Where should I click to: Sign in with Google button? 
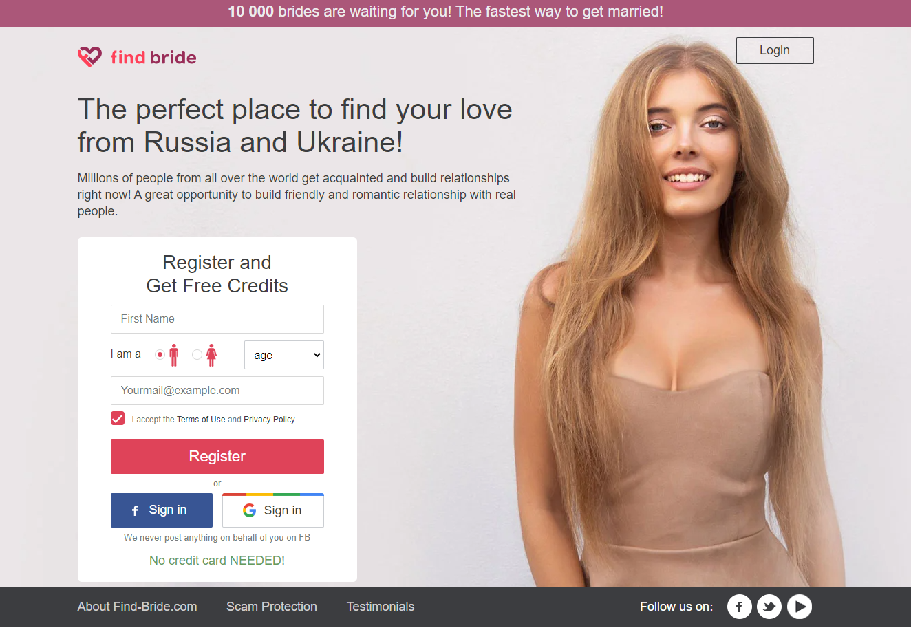point(273,510)
